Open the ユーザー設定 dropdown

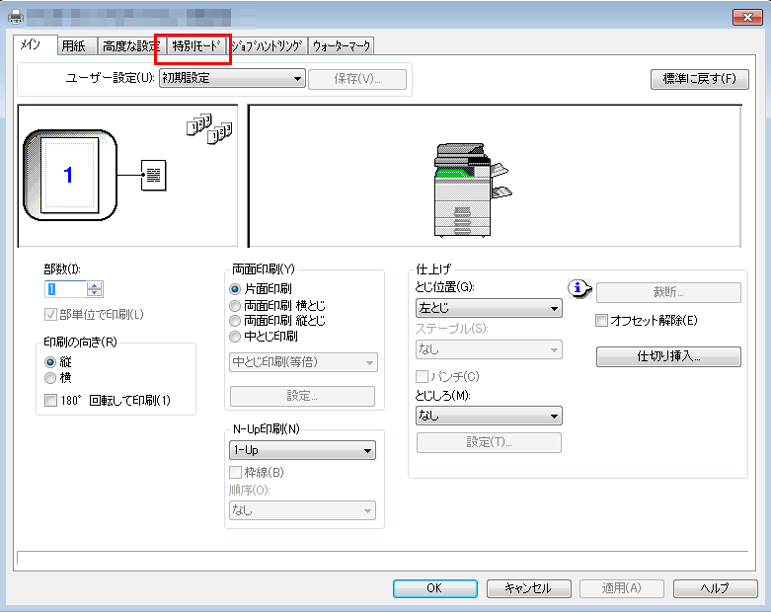[x=232, y=79]
